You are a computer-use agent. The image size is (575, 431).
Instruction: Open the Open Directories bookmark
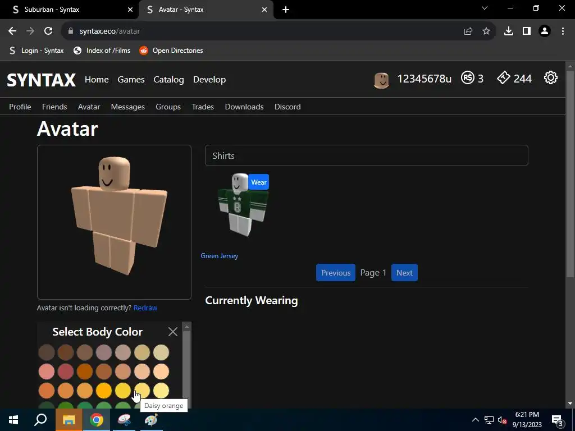point(171,51)
